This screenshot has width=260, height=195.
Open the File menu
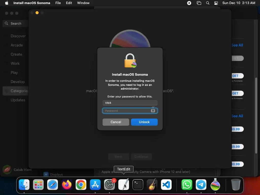click(x=58, y=3)
